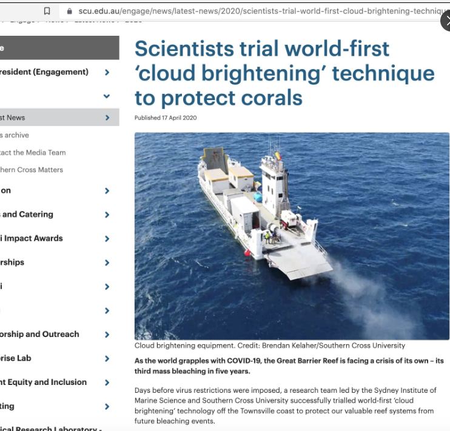The height and width of the screenshot is (431, 450).
Task: Expand the President (Engagement) menu chevron
Action: (107, 72)
